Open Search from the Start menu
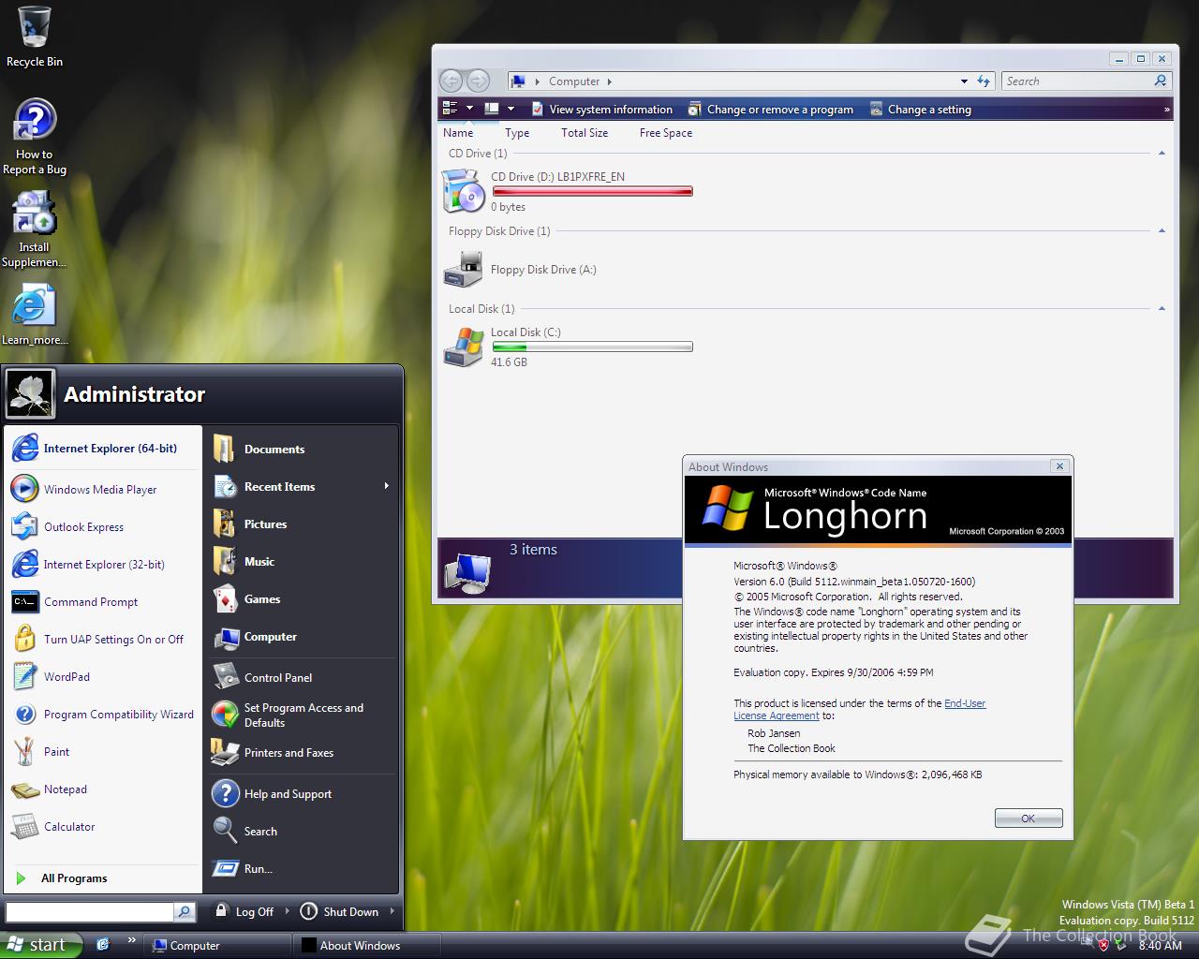Screen dimensions: 1199x959 [x=302, y=831]
